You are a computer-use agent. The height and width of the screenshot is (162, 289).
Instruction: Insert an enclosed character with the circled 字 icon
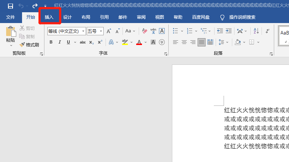[162, 42]
